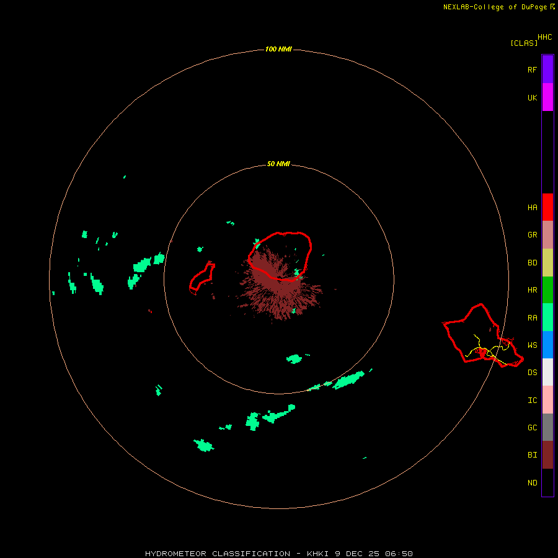The height and width of the screenshot is (558, 558).
Task: Click the Hydrometeor Classification KHKI title
Action: tap(278, 554)
